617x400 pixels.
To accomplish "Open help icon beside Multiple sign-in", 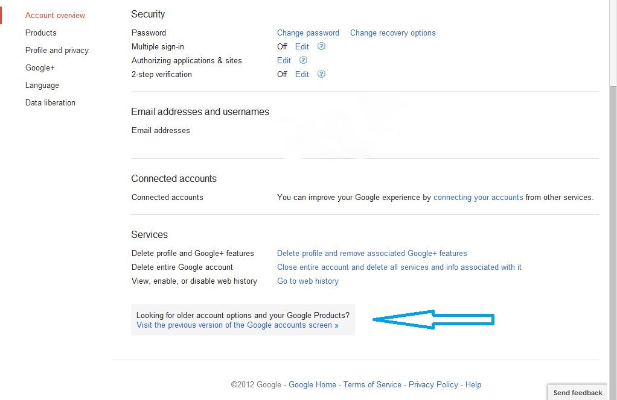I will pyautogui.click(x=322, y=46).
